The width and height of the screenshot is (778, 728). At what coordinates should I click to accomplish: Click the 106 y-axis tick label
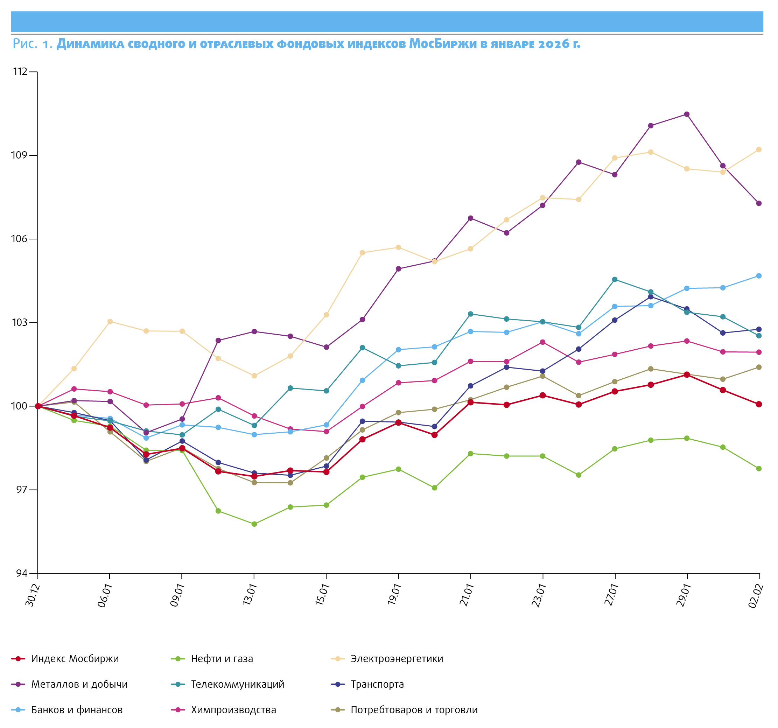pos(20,239)
